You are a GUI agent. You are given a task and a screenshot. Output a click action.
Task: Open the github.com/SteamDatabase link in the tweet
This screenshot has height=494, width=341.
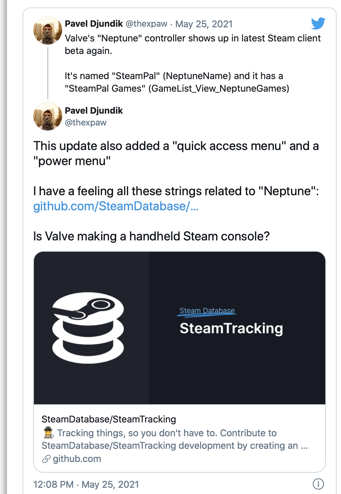[x=116, y=206]
